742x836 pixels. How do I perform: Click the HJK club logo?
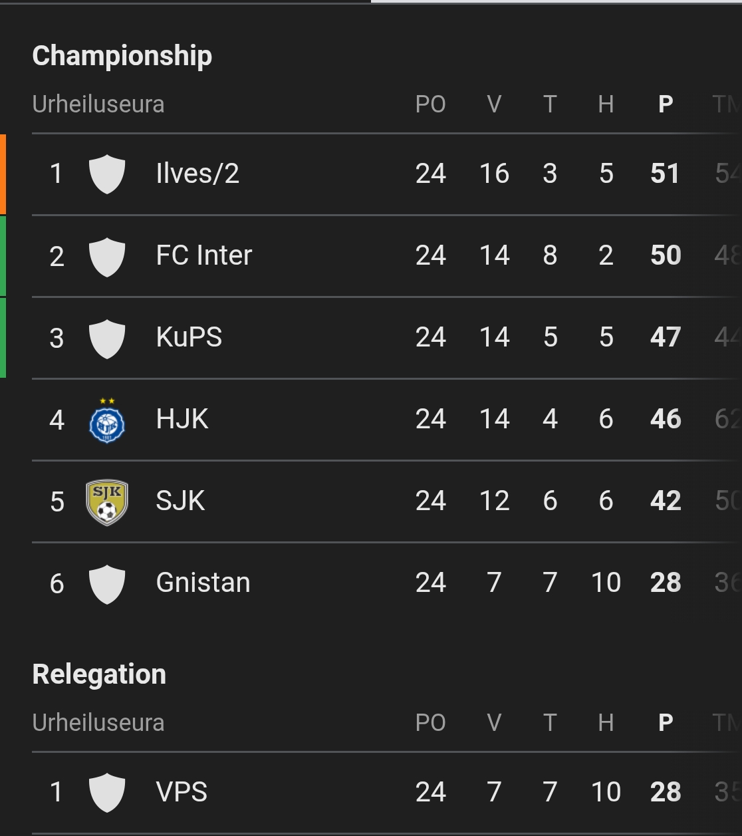pos(107,420)
